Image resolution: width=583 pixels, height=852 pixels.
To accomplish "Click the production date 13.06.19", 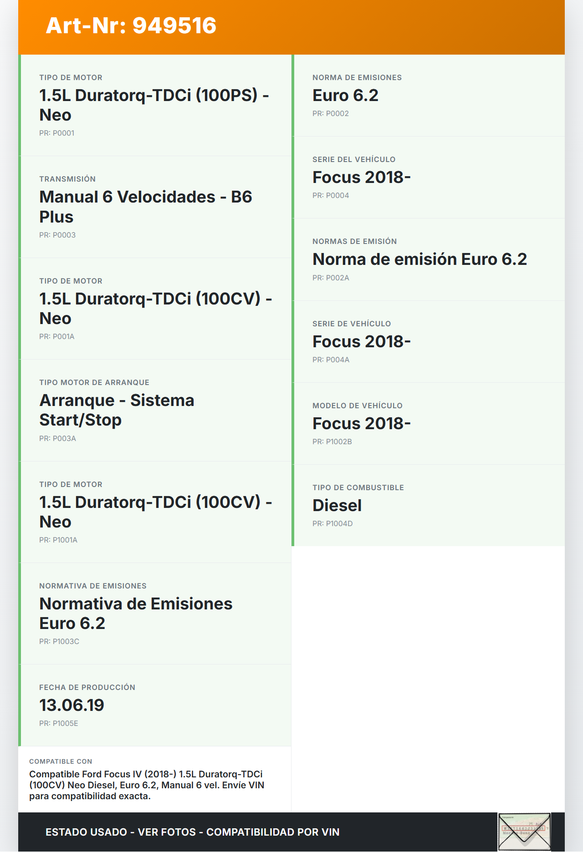I will [x=72, y=705].
